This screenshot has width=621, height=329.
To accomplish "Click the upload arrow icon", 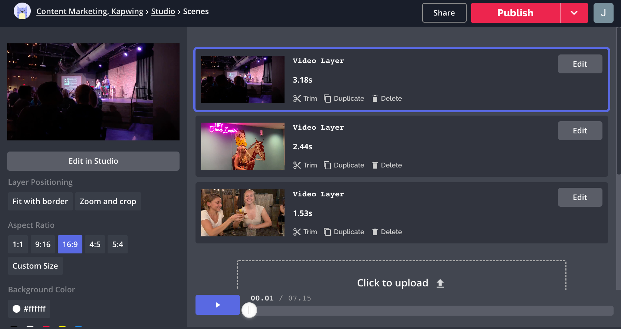I will tap(440, 283).
